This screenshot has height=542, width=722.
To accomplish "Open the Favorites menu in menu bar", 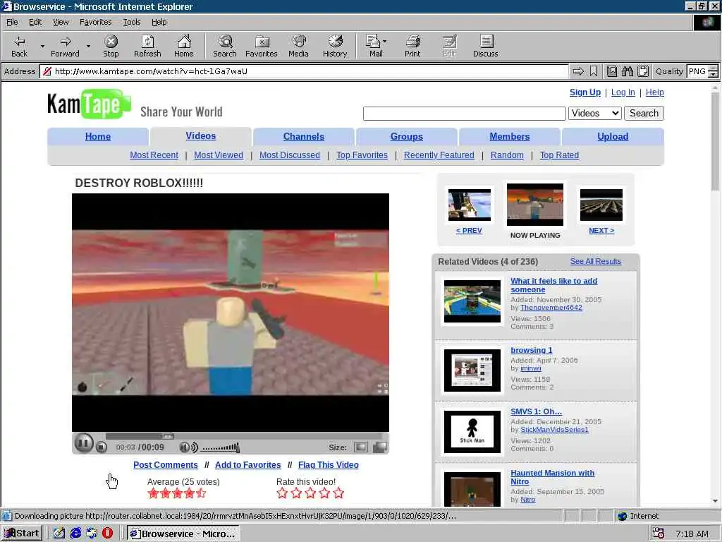I will click(x=95, y=22).
